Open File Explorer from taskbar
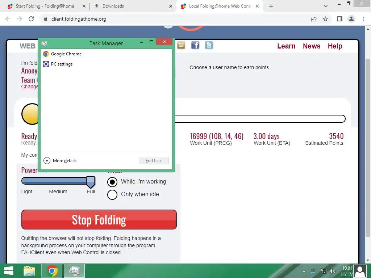 pos(30,271)
